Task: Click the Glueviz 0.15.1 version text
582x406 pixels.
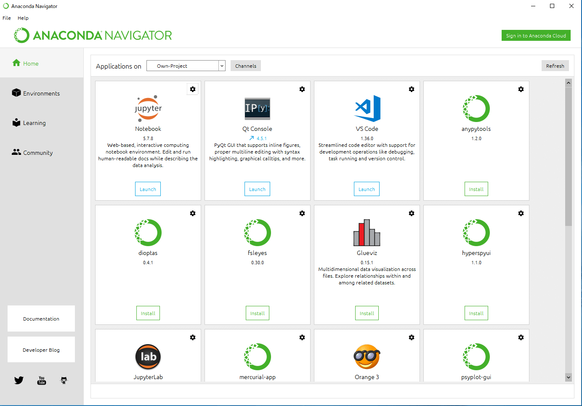Action: (367, 263)
